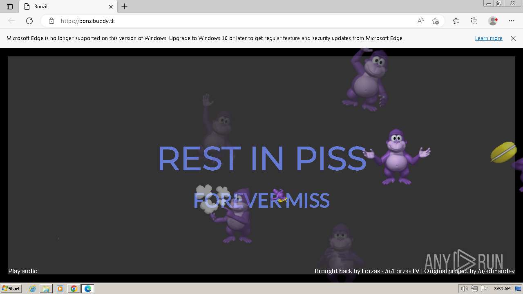Open /u/LorzasTV credit link

point(402,271)
